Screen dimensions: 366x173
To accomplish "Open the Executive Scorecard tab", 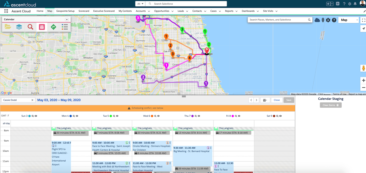I will click(104, 11).
